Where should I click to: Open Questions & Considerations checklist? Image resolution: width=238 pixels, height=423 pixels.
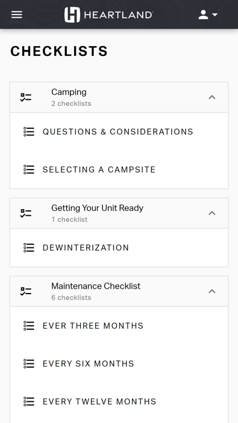coord(119,132)
